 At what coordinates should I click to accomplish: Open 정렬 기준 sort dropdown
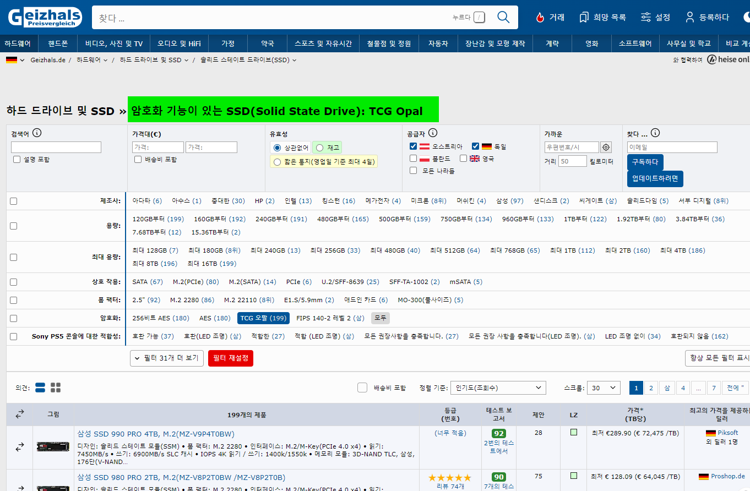coord(498,388)
